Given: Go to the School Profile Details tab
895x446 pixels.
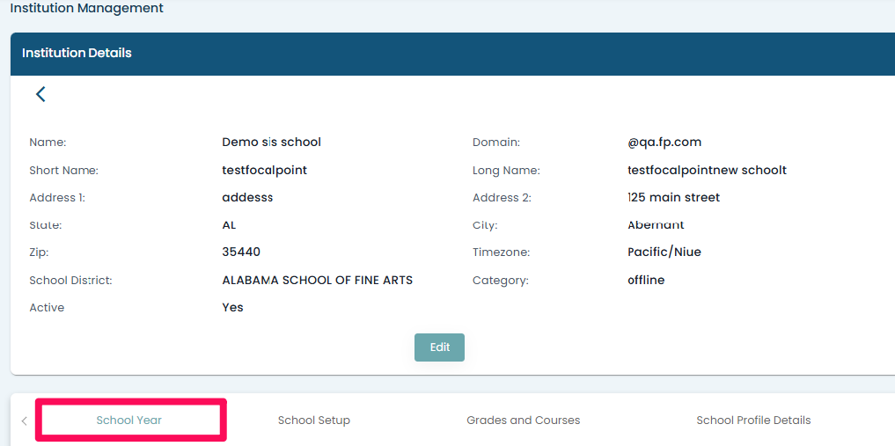Looking at the screenshot, I should click(x=753, y=420).
